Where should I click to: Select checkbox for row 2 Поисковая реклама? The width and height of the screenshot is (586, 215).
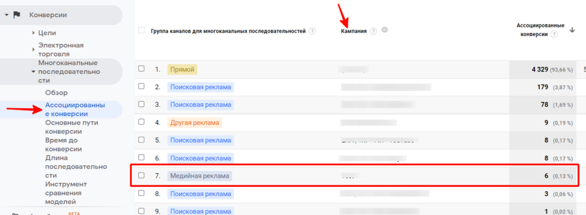[x=141, y=86]
